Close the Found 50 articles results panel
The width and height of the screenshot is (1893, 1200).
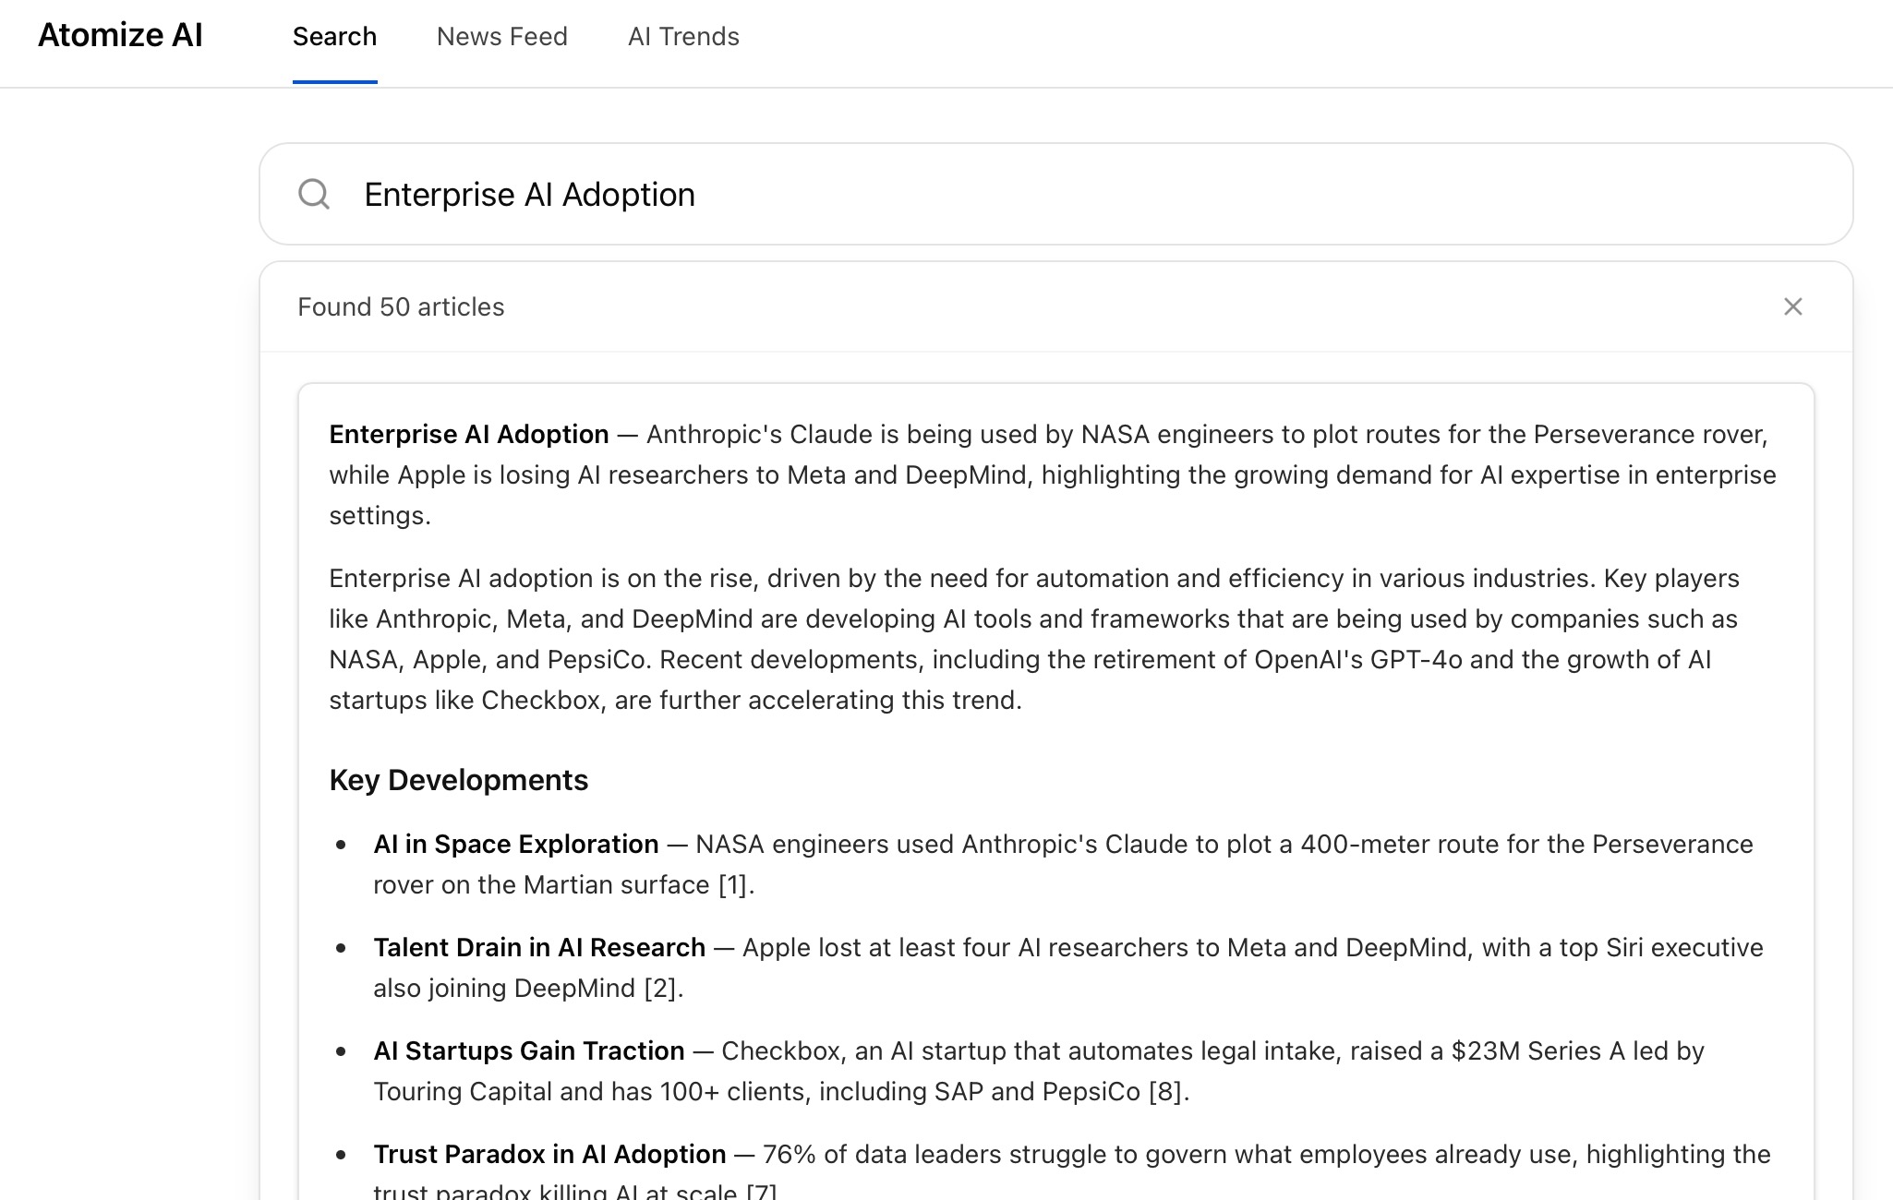1792,306
